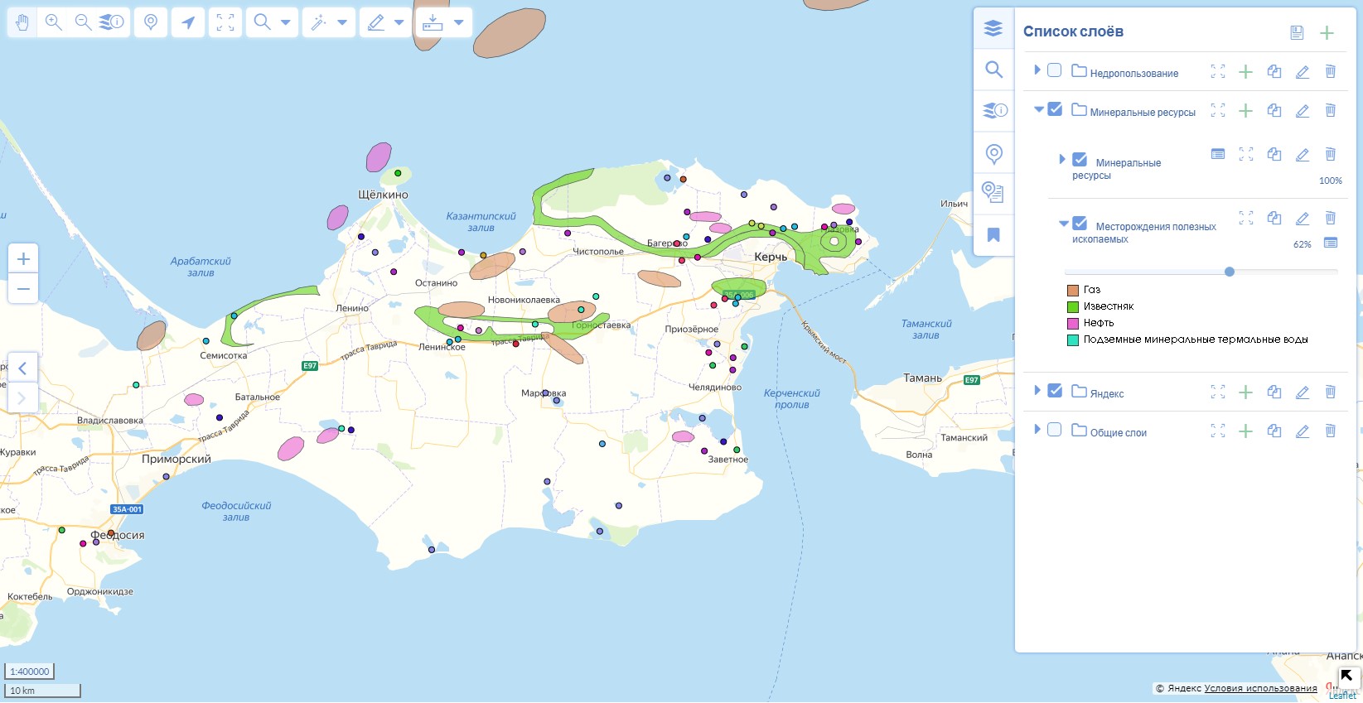Zoom in with the map plus button
Viewport: 1363px width, 703px height.
[23, 258]
